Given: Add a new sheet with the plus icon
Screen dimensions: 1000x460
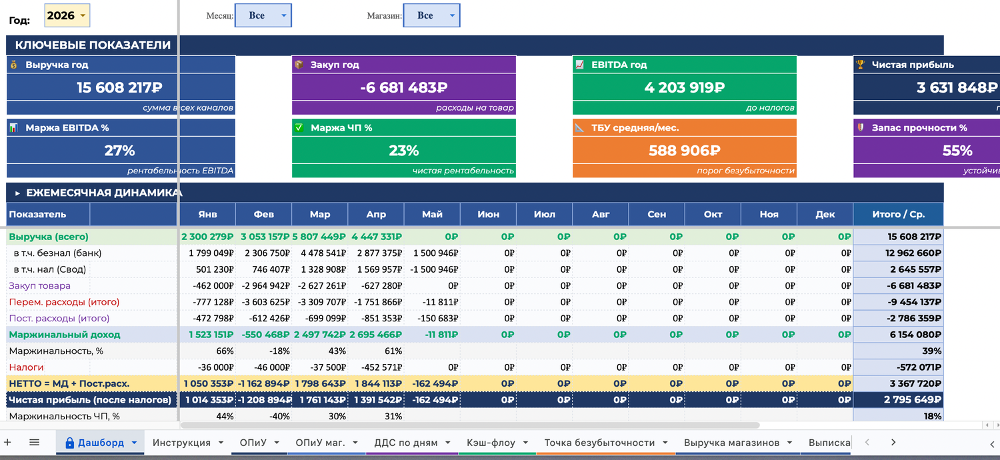Looking at the screenshot, I should point(8,442).
